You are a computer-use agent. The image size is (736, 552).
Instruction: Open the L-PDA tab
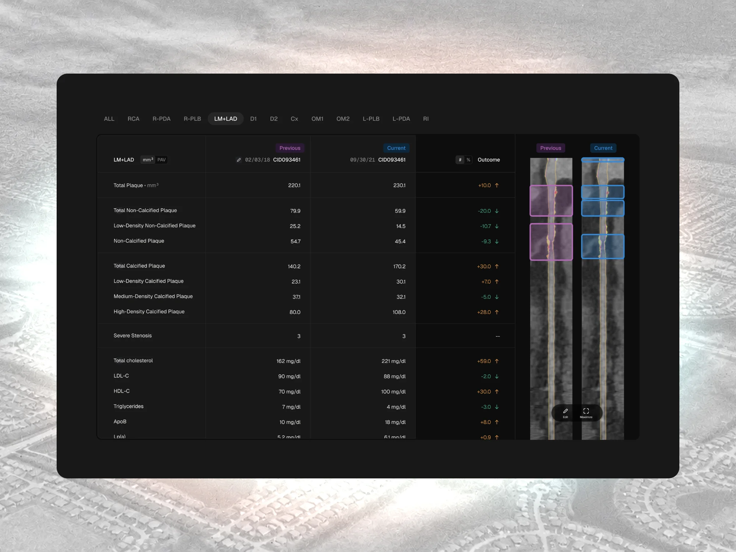(x=401, y=119)
